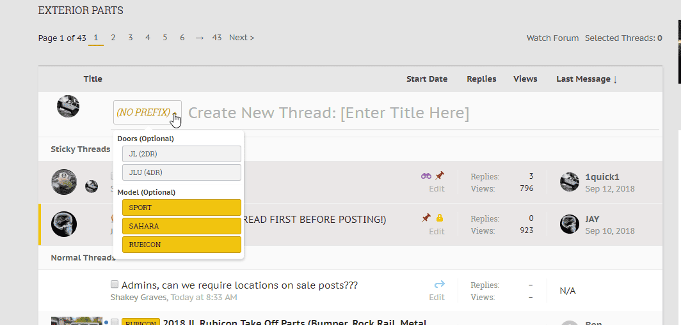Click the skull avatar of JAY sticky thread starter
The height and width of the screenshot is (325, 681).
[64, 224]
